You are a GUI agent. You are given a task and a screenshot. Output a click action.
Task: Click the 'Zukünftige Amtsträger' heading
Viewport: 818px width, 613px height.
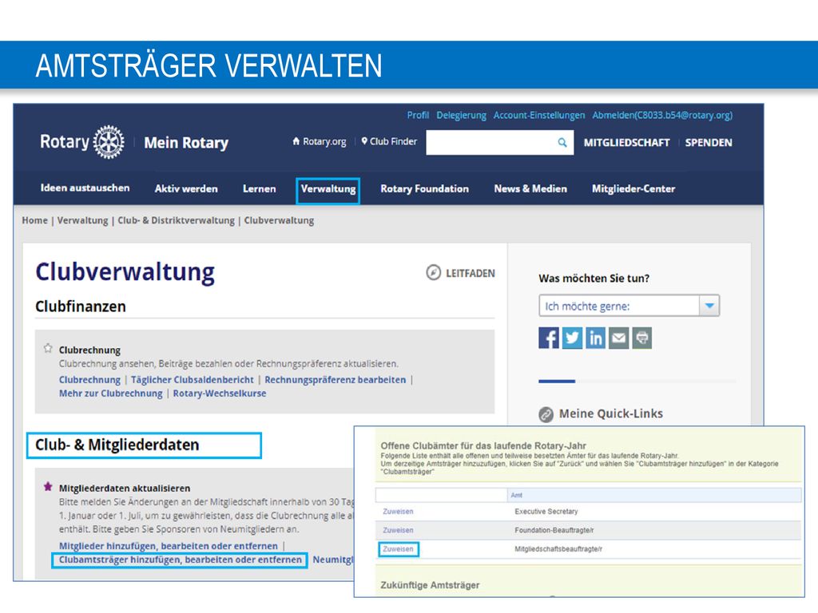[x=430, y=585]
